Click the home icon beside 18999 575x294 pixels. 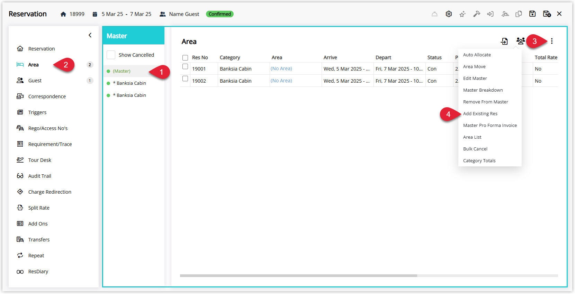63,14
